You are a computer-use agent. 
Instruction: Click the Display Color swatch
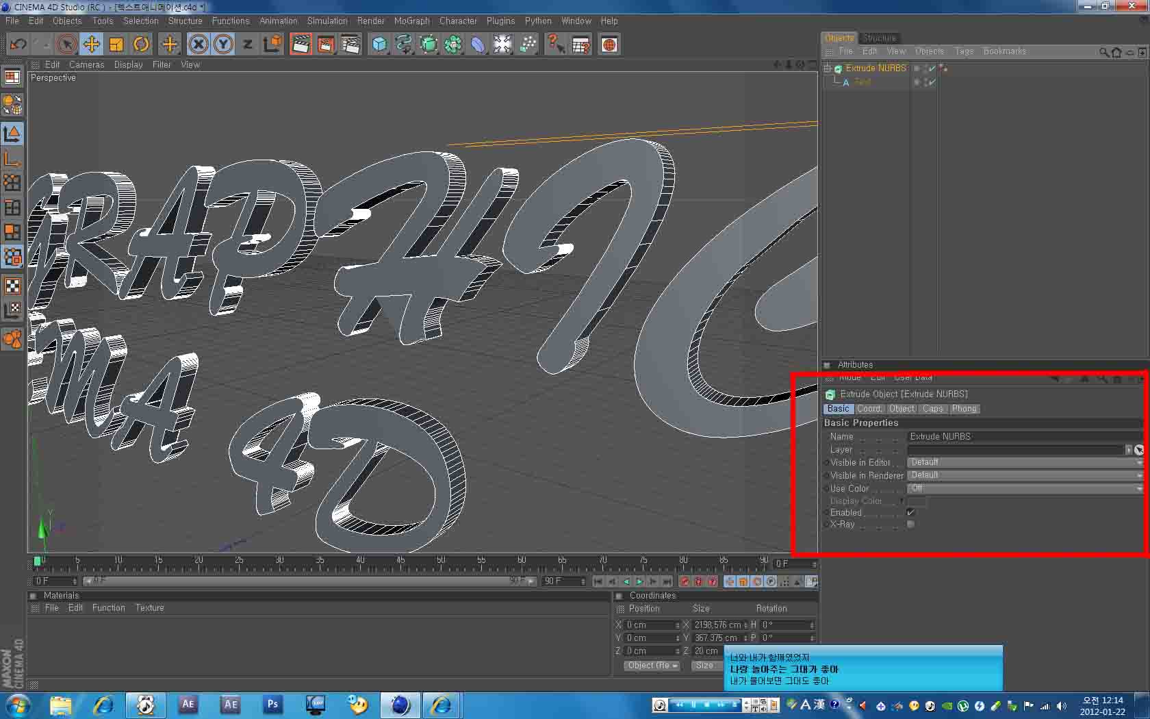point(917,501)
